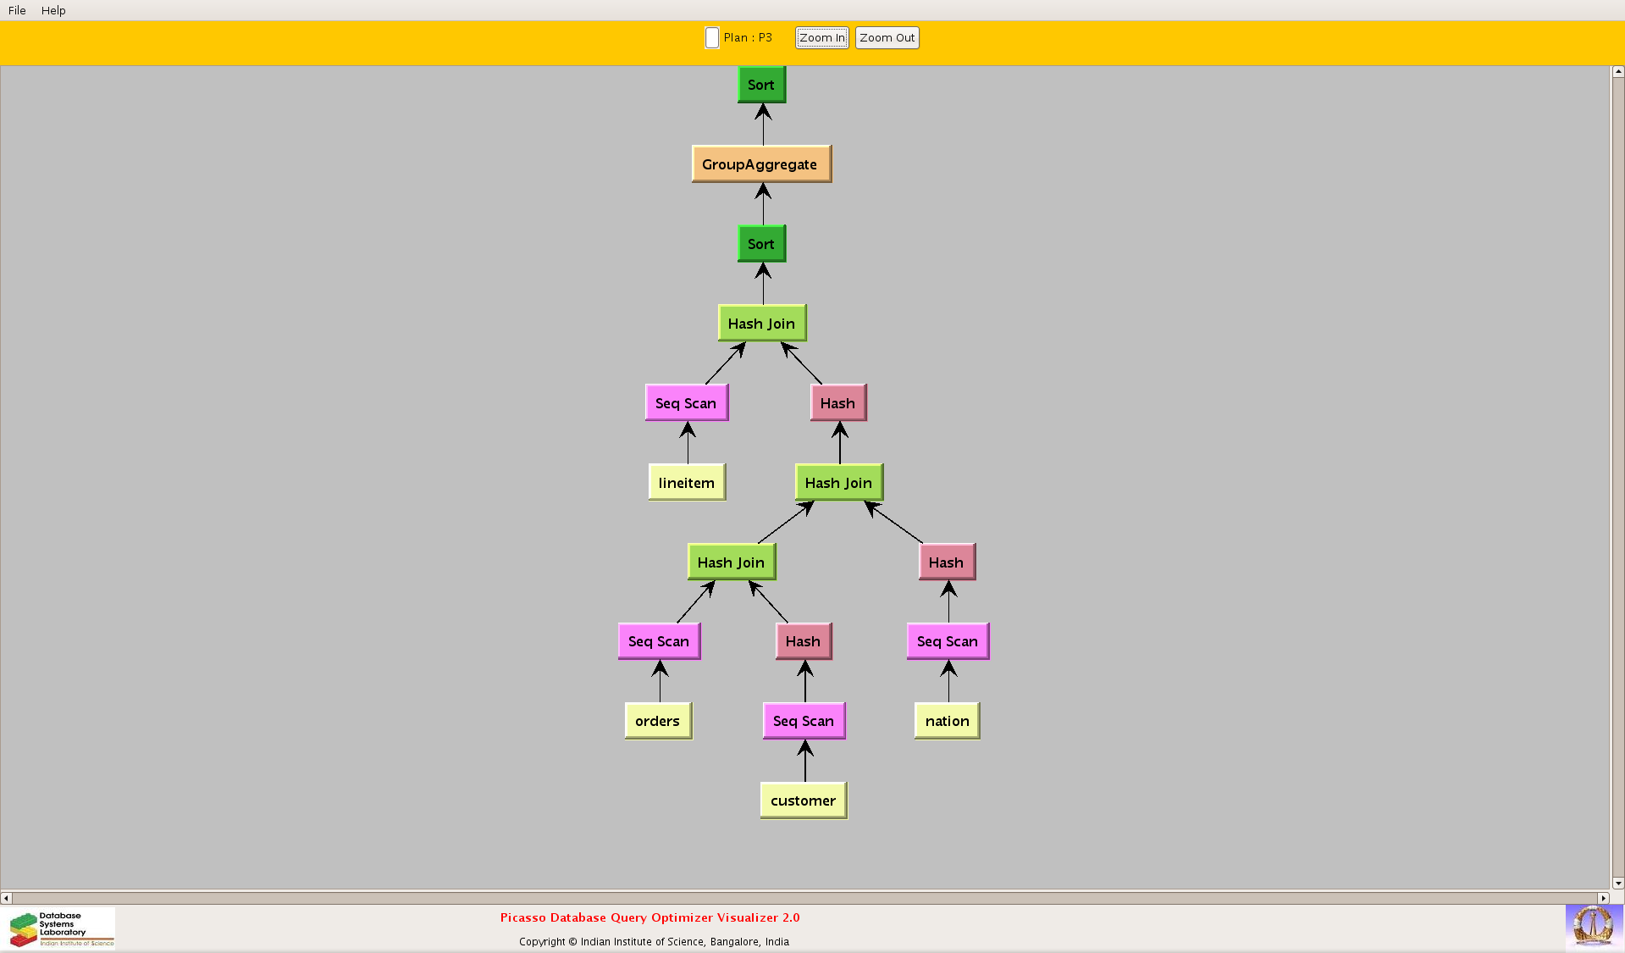Screen dimensions: 1625x953
Task: Click the horizontal scrollbar right arrow
Action: tap(1602, 898)
